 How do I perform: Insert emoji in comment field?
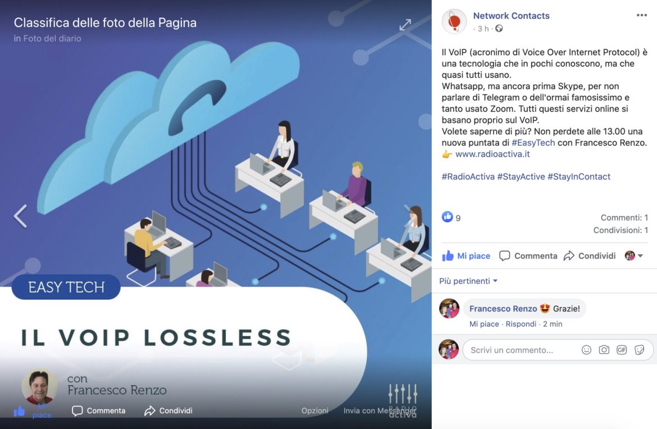pyautogui.click(x=586, y=350)
